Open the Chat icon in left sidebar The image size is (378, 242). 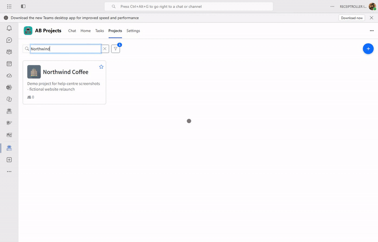[9, 40]
